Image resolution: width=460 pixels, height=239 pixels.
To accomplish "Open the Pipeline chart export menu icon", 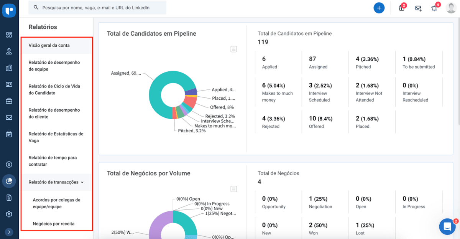I will [233, 49].
